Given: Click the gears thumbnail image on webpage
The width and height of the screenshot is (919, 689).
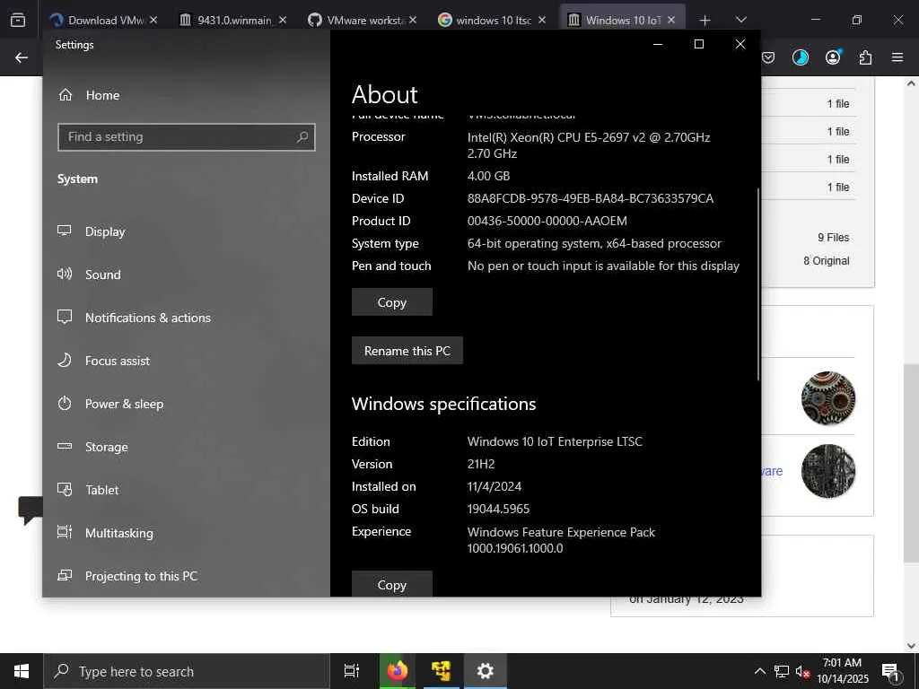Looking at the screenshot, I should (828, 398).
